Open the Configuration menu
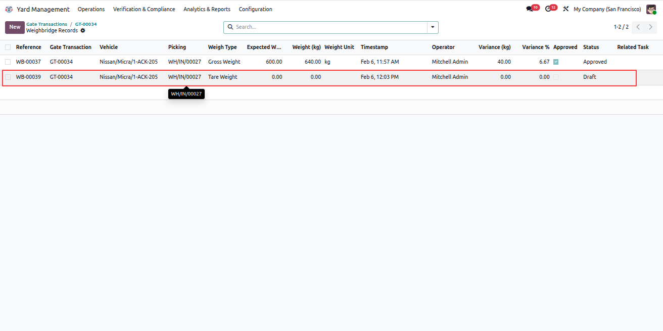 point(255,9)
